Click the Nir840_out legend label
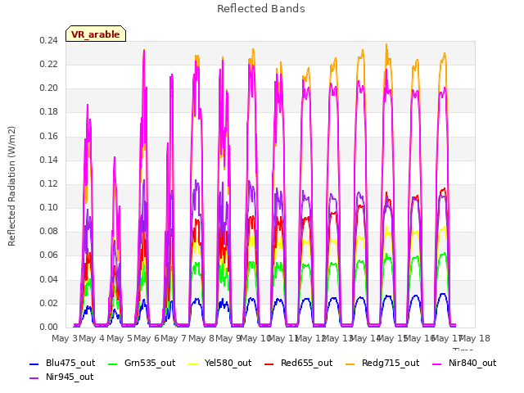The width and height of the screenshot is (524, 393). pyautogui.click(x=472, y=363)
